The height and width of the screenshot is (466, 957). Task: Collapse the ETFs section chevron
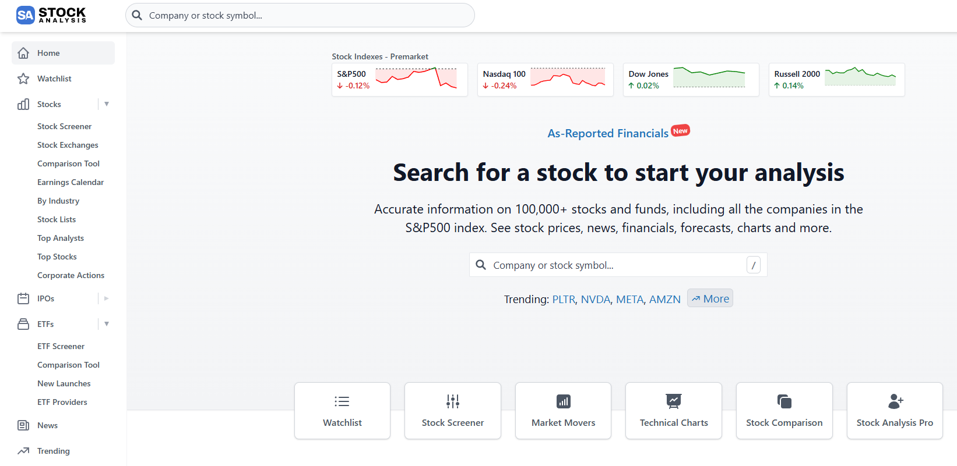click(107, 323)
